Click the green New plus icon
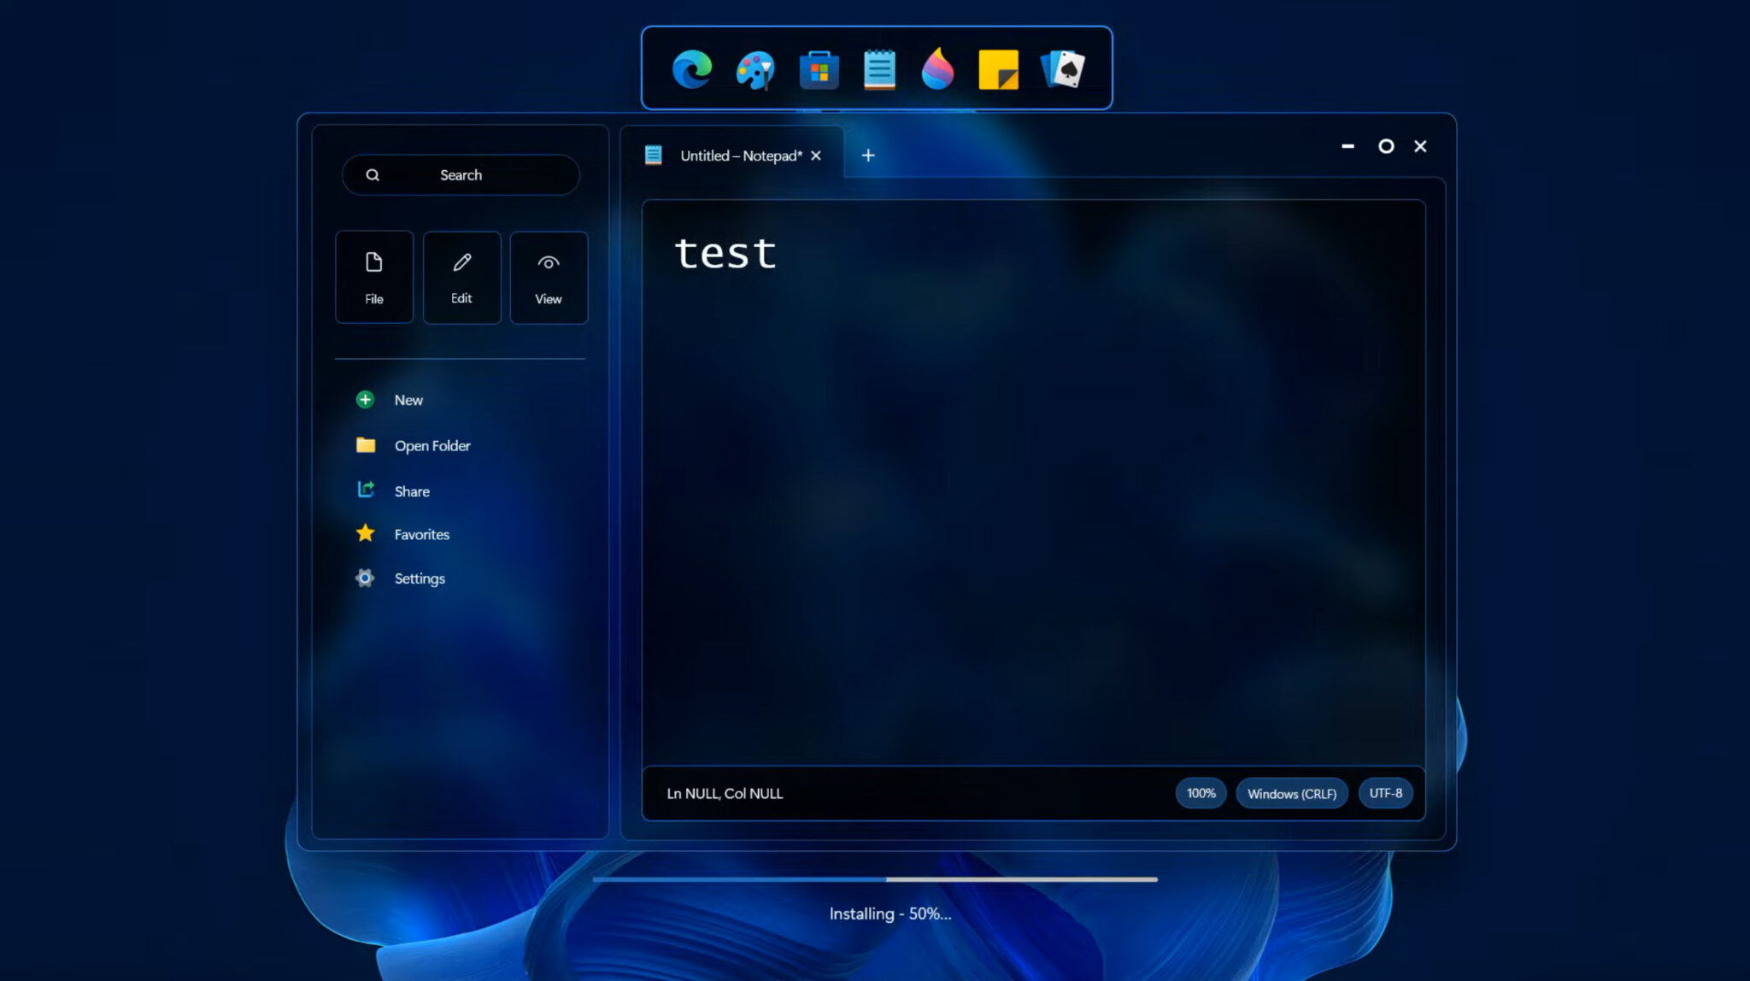The image size is (1750, 981). [x=365, y=399]
